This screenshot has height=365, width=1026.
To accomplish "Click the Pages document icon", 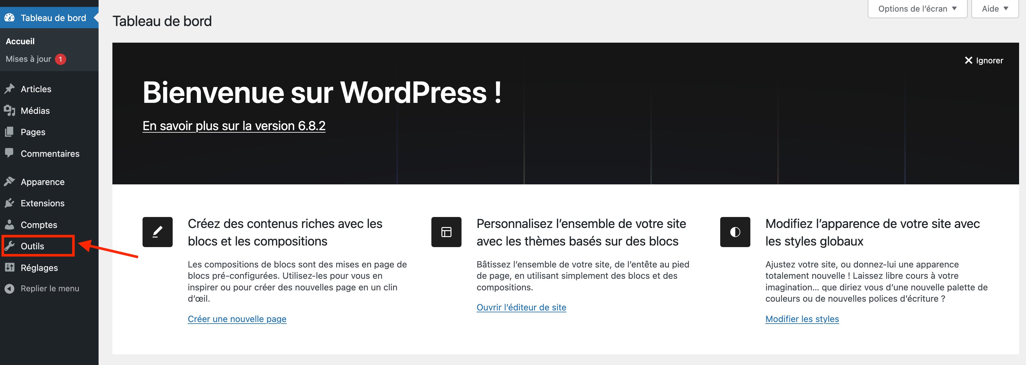I will coord(9,132).
